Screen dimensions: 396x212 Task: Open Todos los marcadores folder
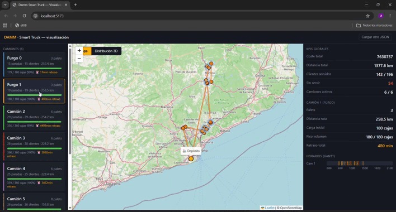tap(374, 26)
